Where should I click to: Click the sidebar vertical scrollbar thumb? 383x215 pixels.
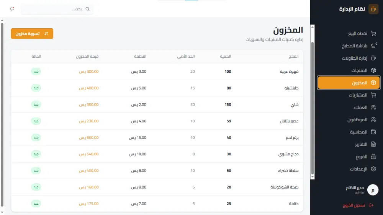(312, 108)
